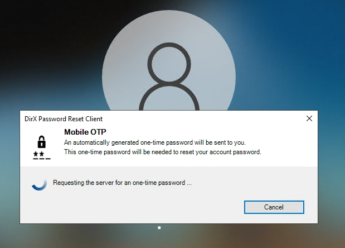The image size is (345, 248).
Task: Click empty title bar area of dialog
Action: [x=198, y=118]
